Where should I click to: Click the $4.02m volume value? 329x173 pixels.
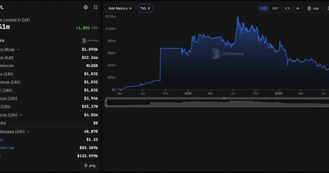(91, 115)
